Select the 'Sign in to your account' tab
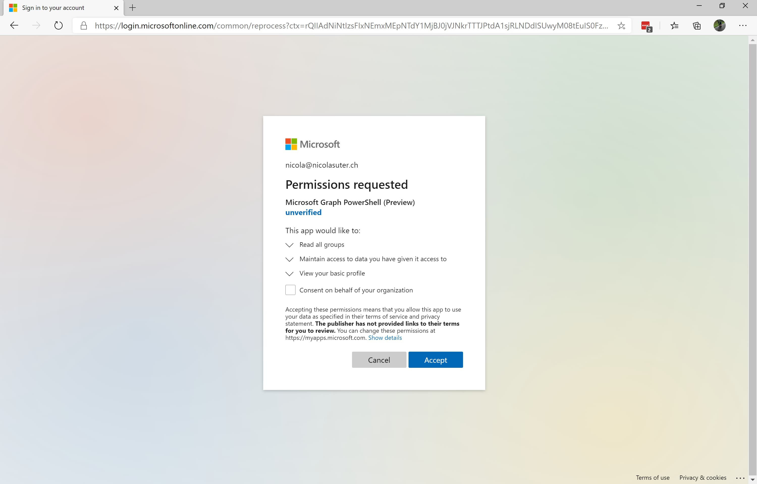Screen dimensions: 757x484 pyautogui.click(x=64, y=8)
